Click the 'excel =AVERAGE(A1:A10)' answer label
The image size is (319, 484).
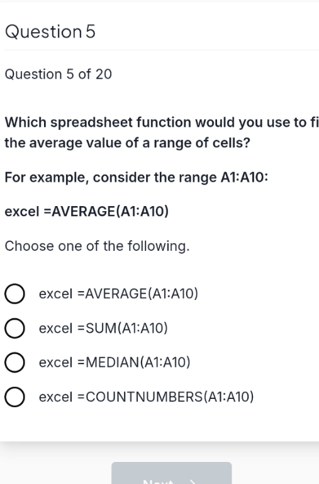click(x=118, y=294)
